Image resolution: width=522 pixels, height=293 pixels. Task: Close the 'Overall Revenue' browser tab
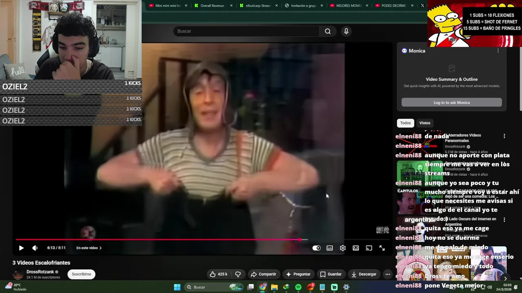[x=231, y=6]
